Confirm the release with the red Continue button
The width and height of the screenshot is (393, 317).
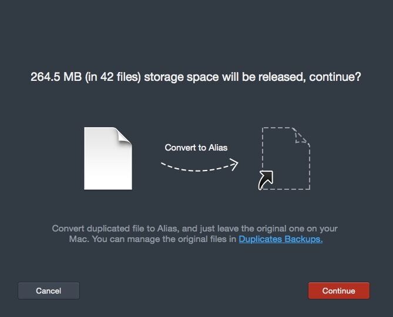click(338, 291)
